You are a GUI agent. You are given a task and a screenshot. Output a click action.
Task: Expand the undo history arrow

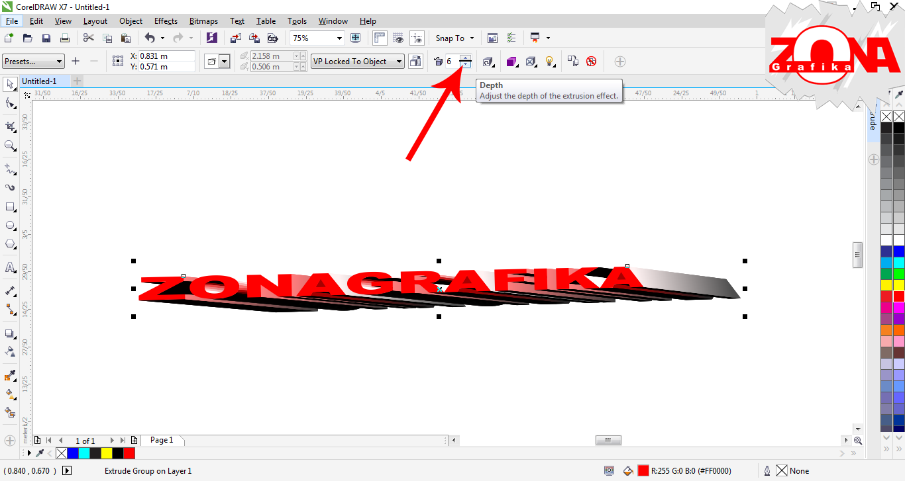[x=163, y=38]
